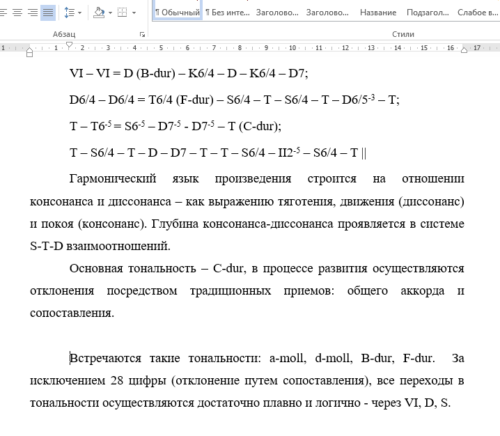The height and width of the screenshot is (436, 500).
Task: Apply the second Заголово... heading style
Action: (327, 13)
